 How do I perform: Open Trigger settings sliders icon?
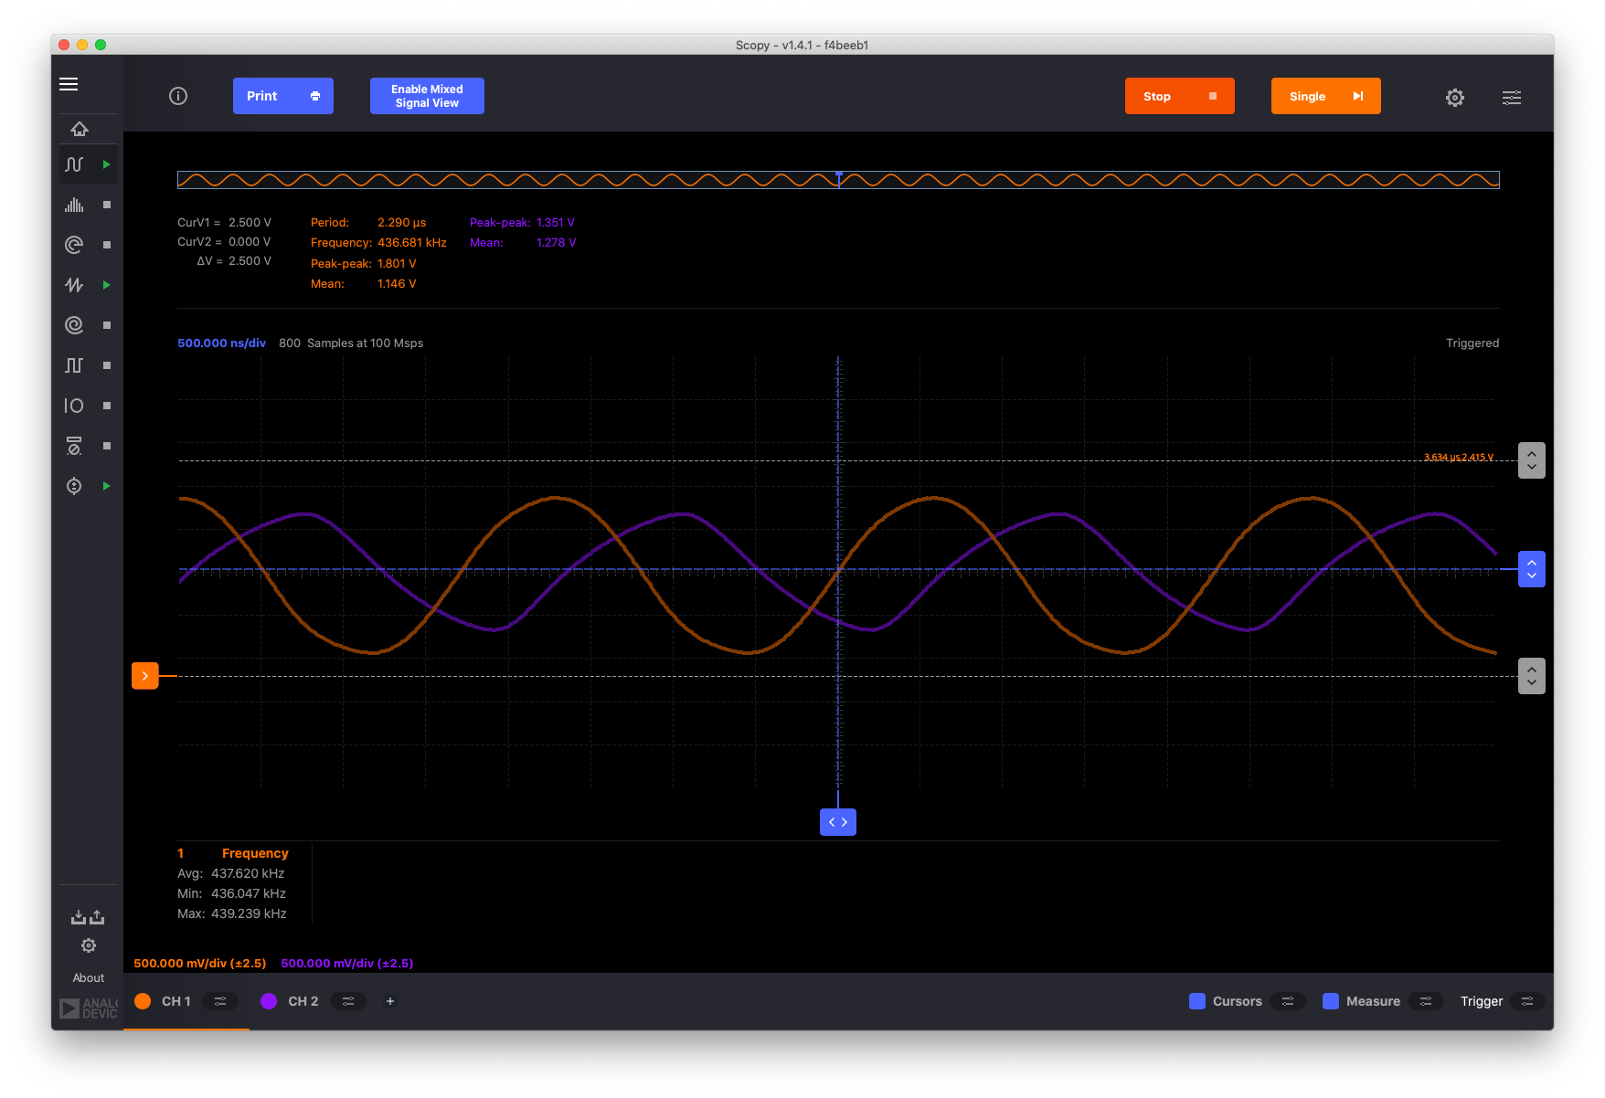1527,1001
